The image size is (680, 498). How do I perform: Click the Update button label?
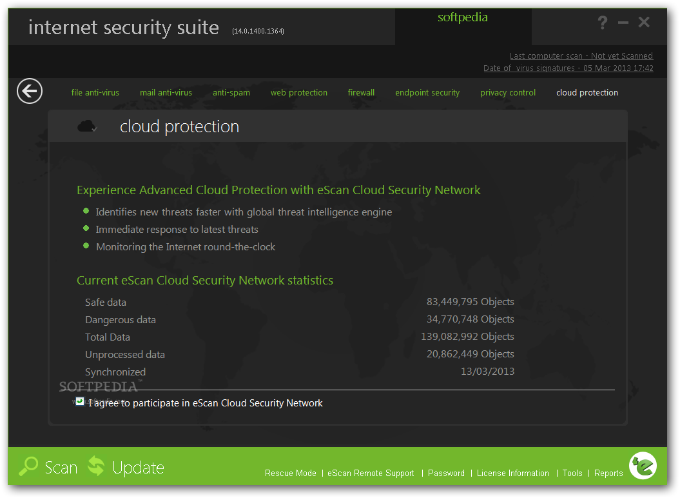138,468
